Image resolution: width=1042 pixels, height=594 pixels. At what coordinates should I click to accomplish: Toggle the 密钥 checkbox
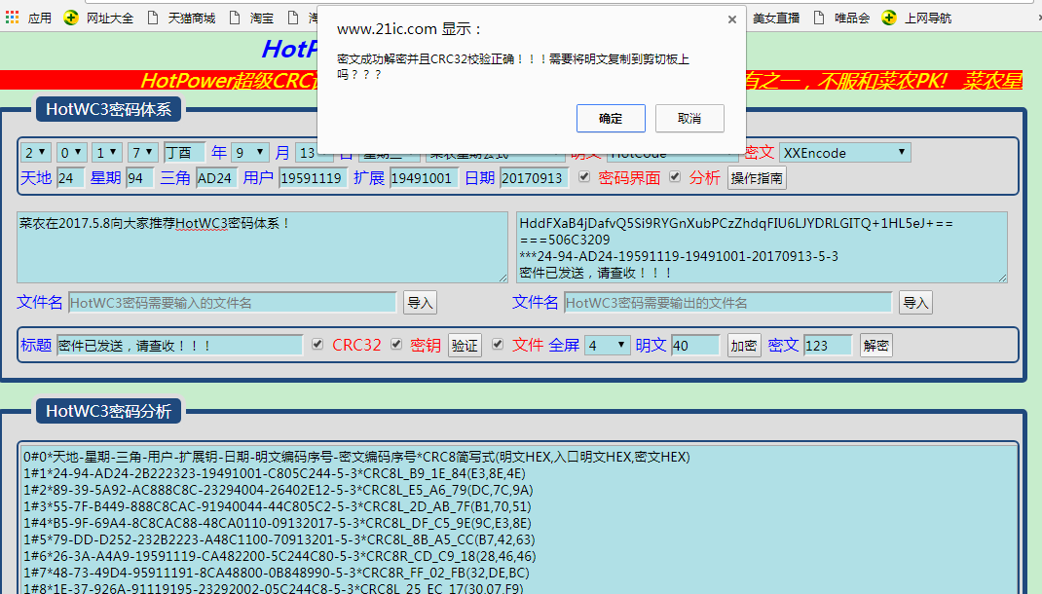click(396, 344)
